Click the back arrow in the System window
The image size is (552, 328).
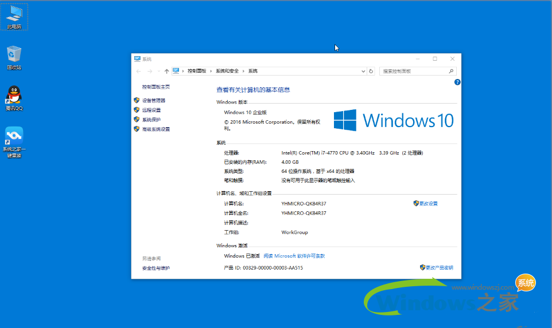[138, 72]
